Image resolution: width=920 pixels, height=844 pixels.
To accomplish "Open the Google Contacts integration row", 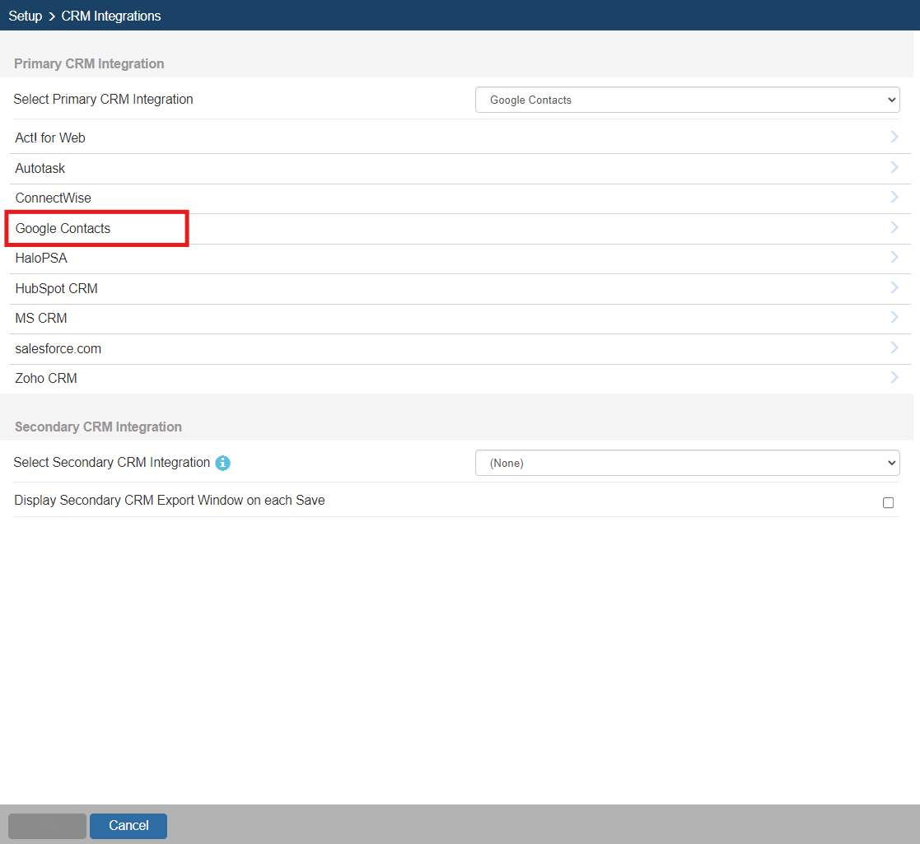I will click(460, 229).
